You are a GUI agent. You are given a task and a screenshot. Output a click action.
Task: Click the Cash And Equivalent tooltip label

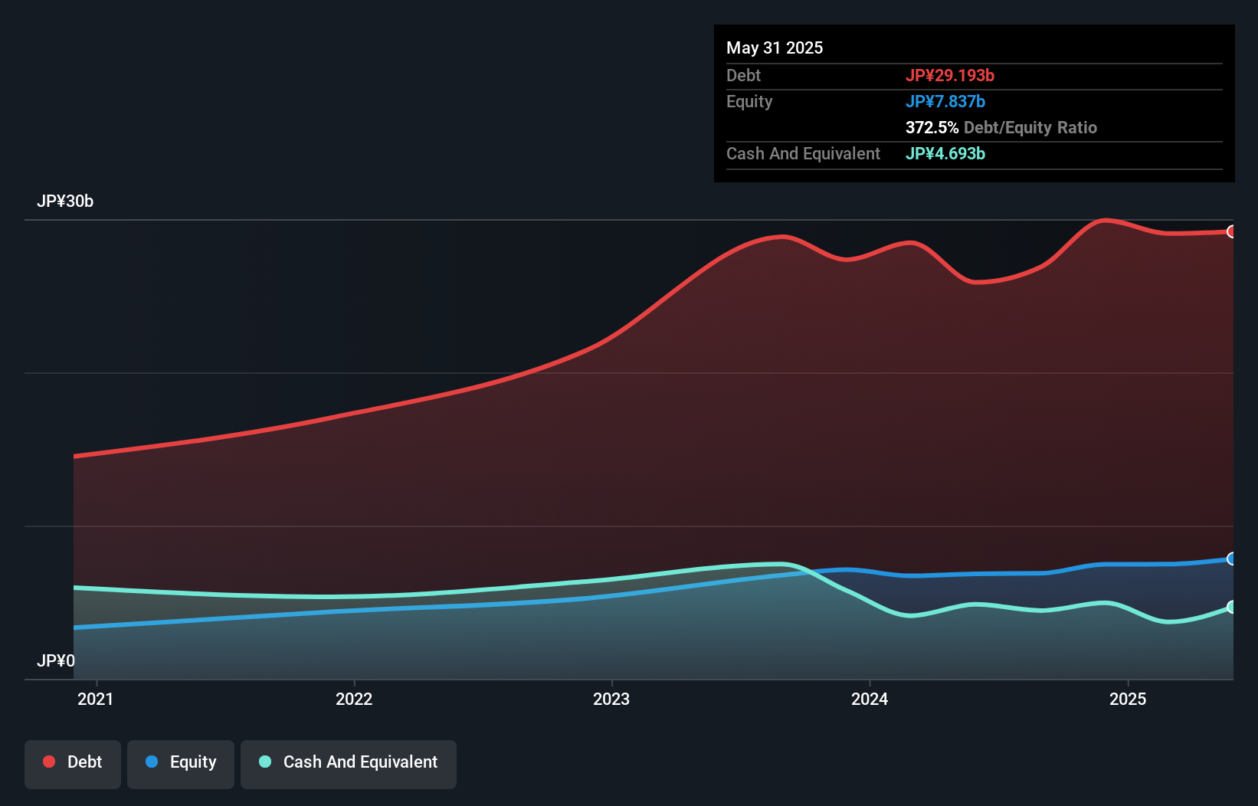tap(803, 153)
